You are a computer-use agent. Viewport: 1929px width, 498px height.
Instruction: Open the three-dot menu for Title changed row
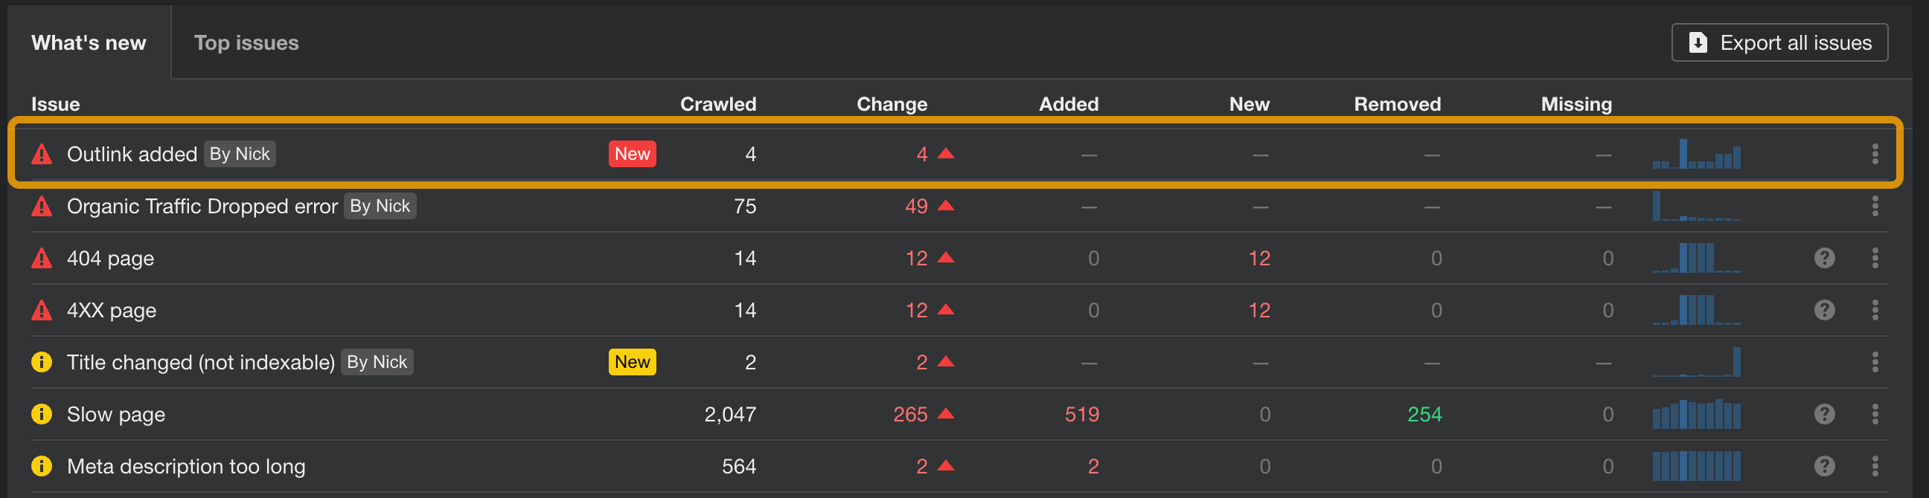(x=1875, y=363)
